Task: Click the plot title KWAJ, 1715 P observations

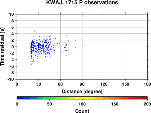Action: 82,2
